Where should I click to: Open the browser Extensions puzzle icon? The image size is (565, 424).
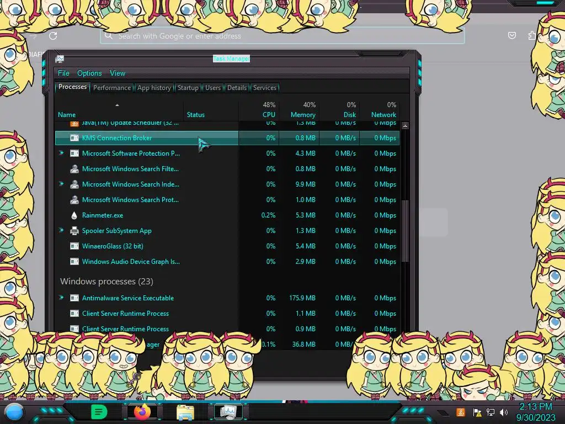[532, 35]
